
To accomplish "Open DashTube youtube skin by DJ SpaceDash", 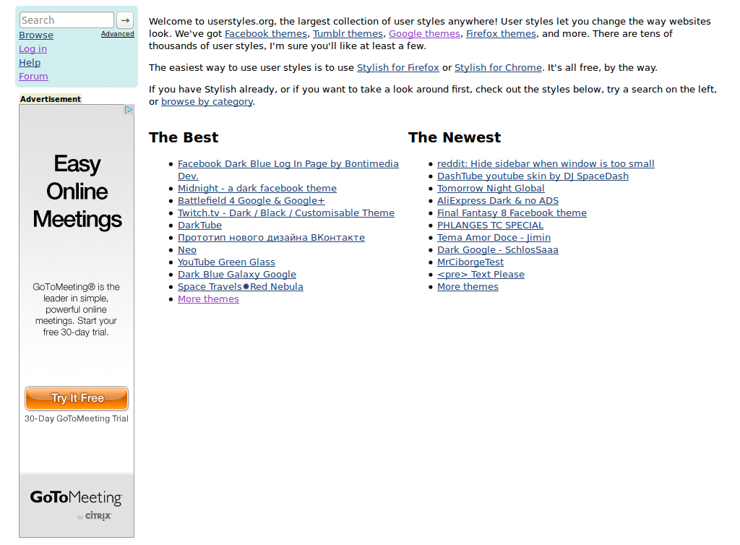I will (x=533, y=176).
